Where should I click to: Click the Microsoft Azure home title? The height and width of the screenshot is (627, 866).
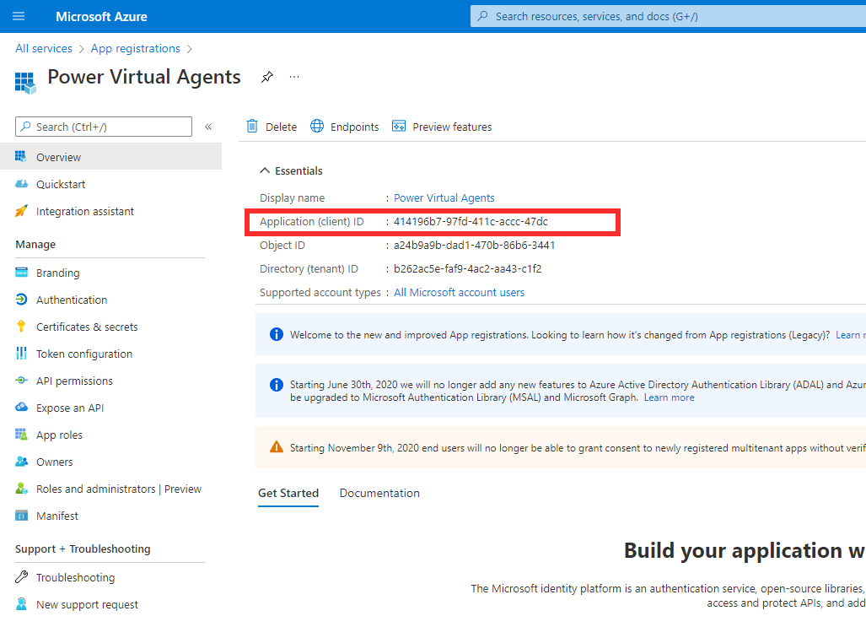102,17
